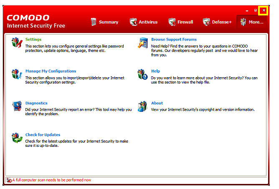The height and width of the screenshot is (189, 279).
Task: Click the Firewall shield icon
Action: tap(172, 22)
